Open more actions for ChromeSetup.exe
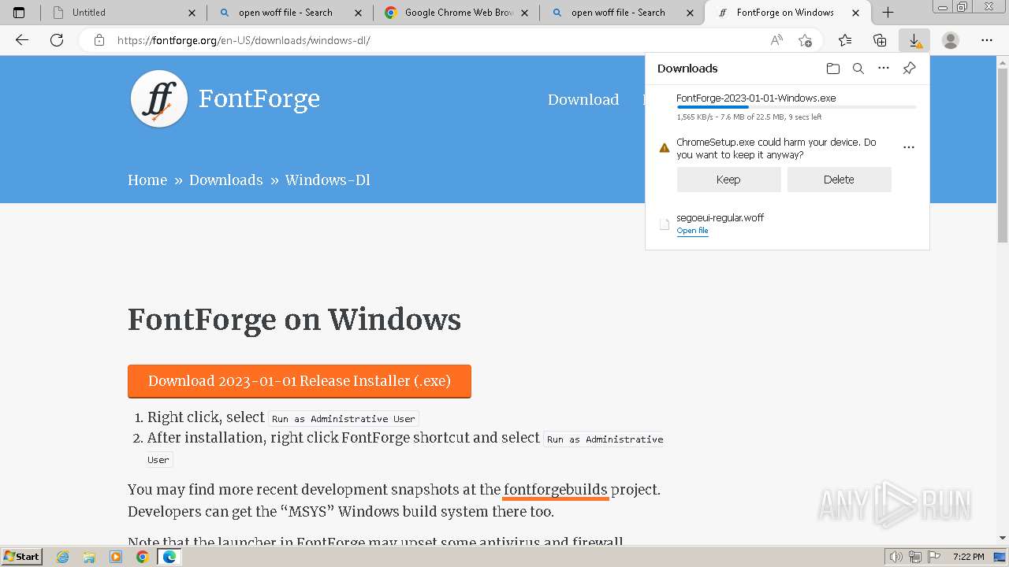The image size is (1009, 567). 909,147
